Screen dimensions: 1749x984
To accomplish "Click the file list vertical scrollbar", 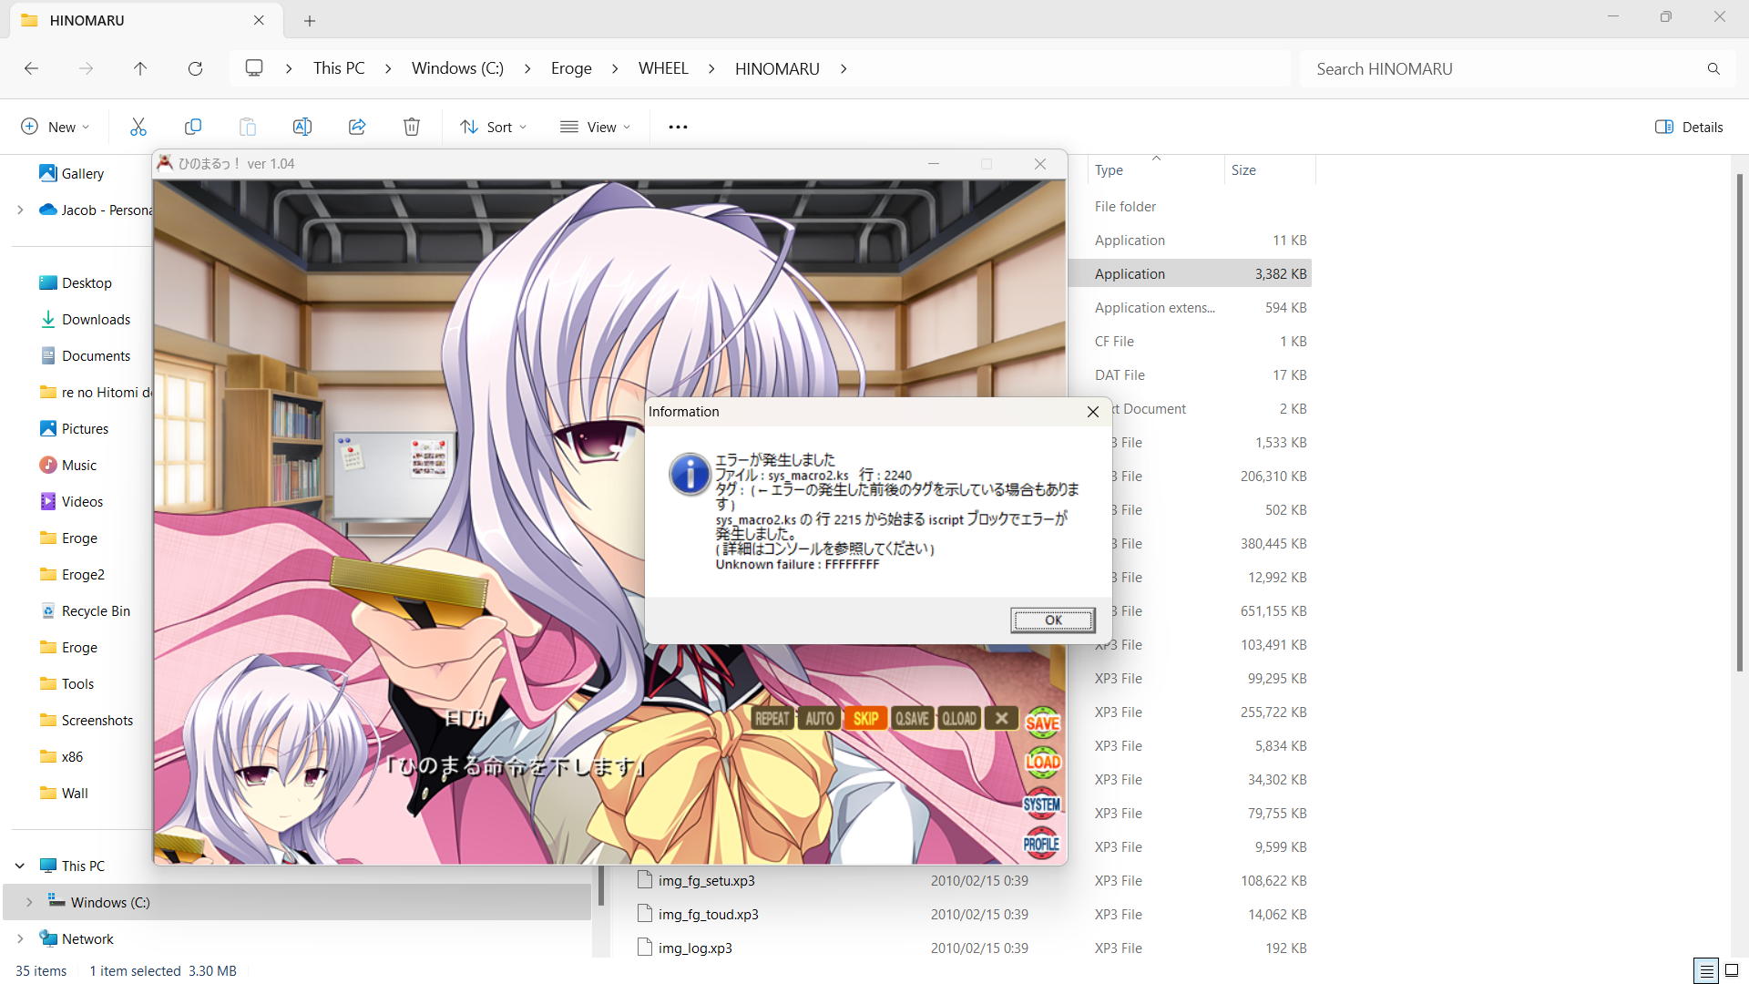I will pyautogui.click(x=1739, y=419).
